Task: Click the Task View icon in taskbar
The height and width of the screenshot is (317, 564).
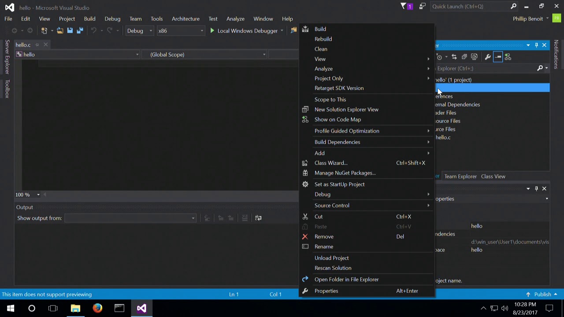Action: coord(53,308)
